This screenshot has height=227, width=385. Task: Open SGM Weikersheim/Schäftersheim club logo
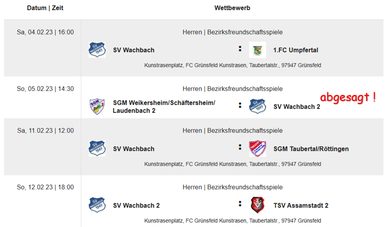tap(97, 106)
